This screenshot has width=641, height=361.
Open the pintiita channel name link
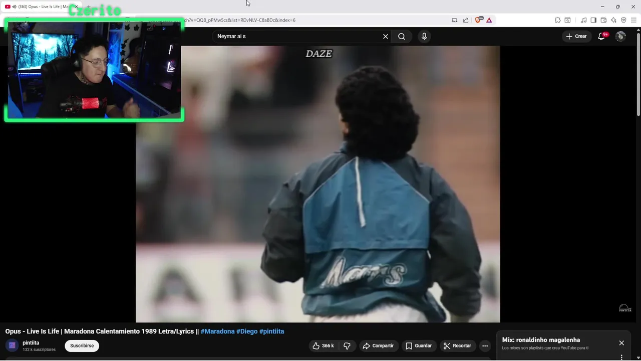(31, 343)
